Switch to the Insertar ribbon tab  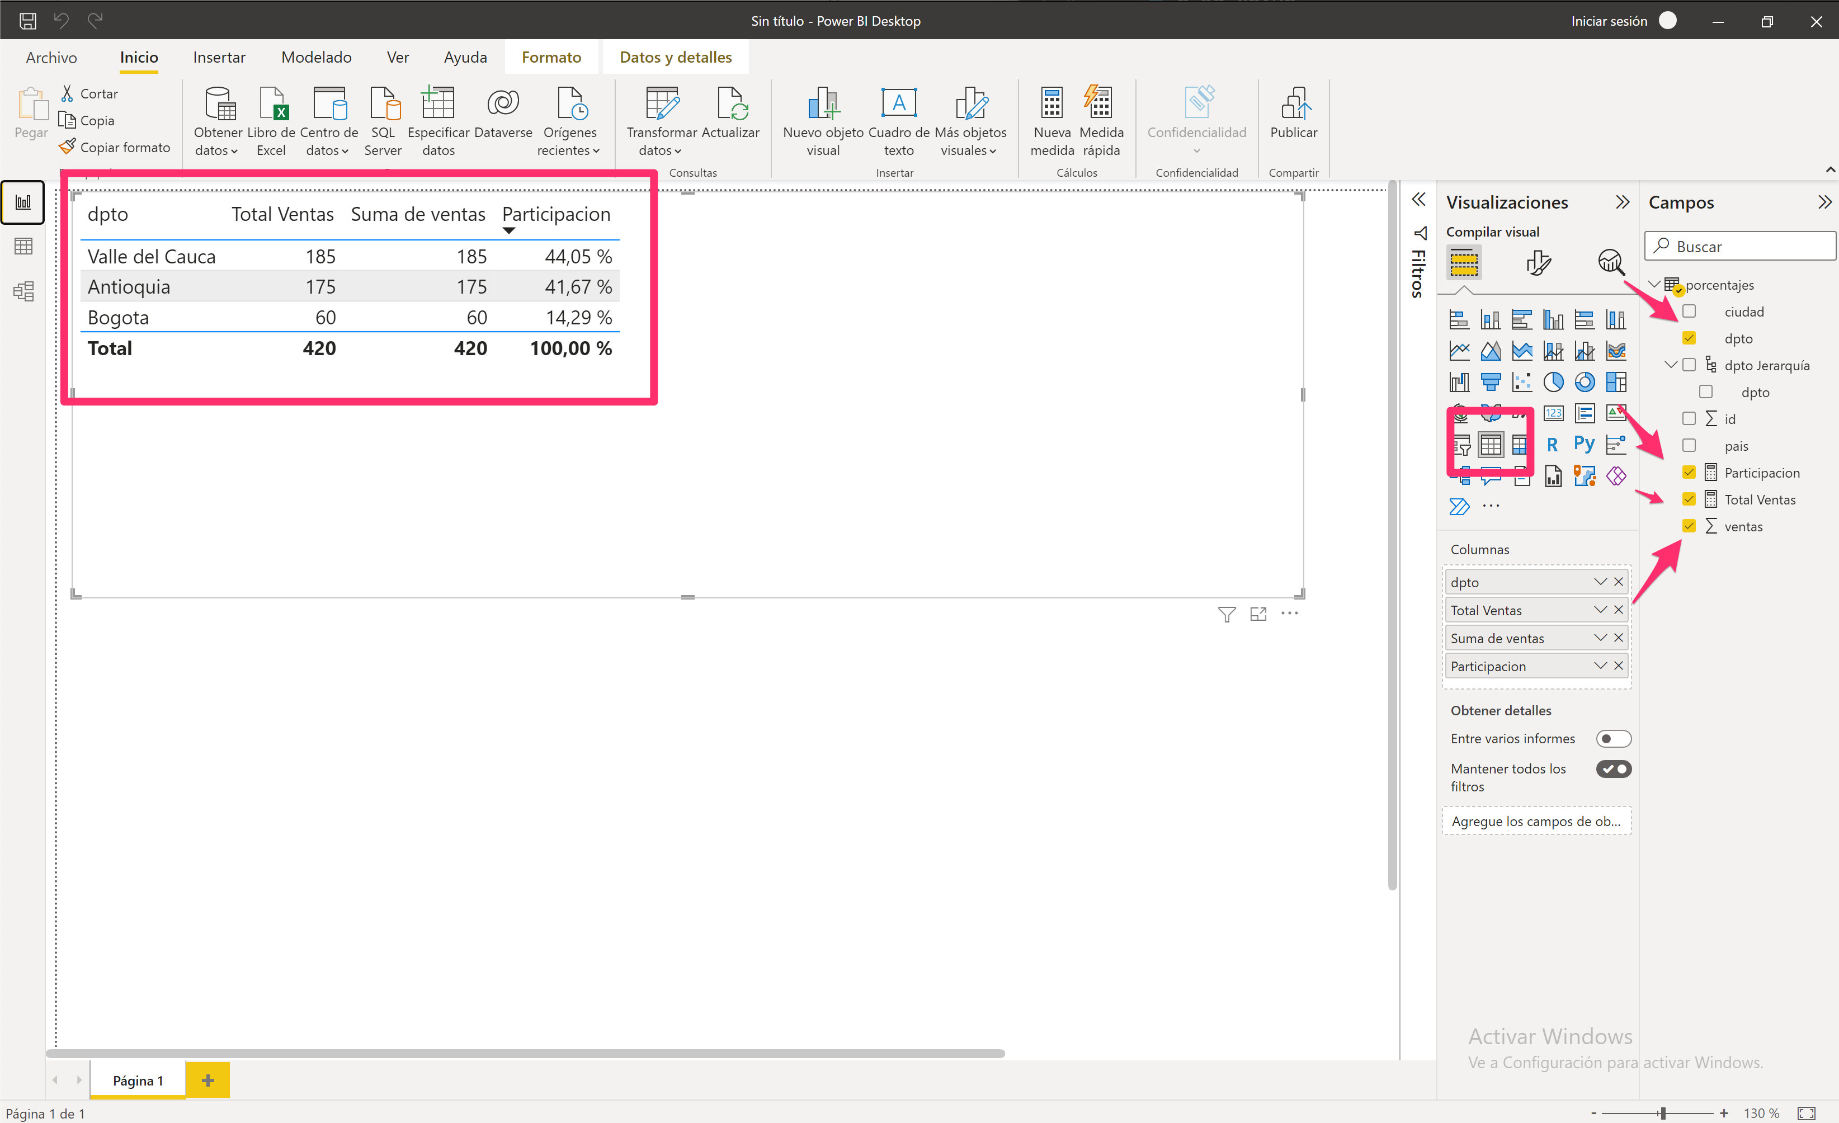click(219, 58)
